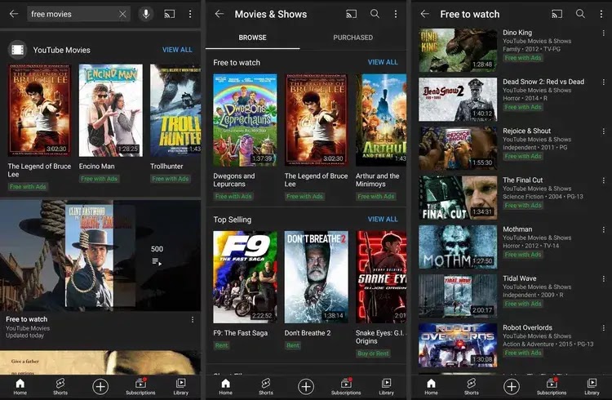Switch to the Purchased tab
612x400 pixels.
[353, 38]
